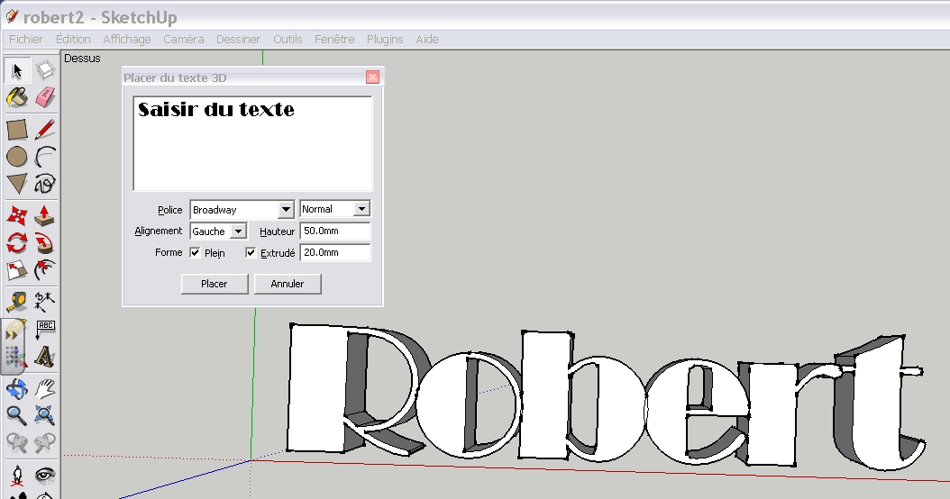Click the Annuler button
950x499 pixels.
tap(288, 284)
